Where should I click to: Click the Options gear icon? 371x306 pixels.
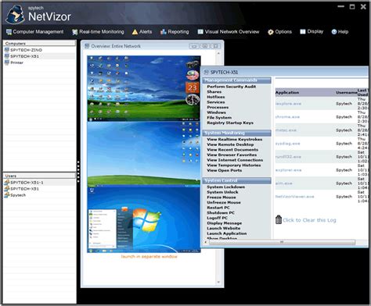(271, 32)
